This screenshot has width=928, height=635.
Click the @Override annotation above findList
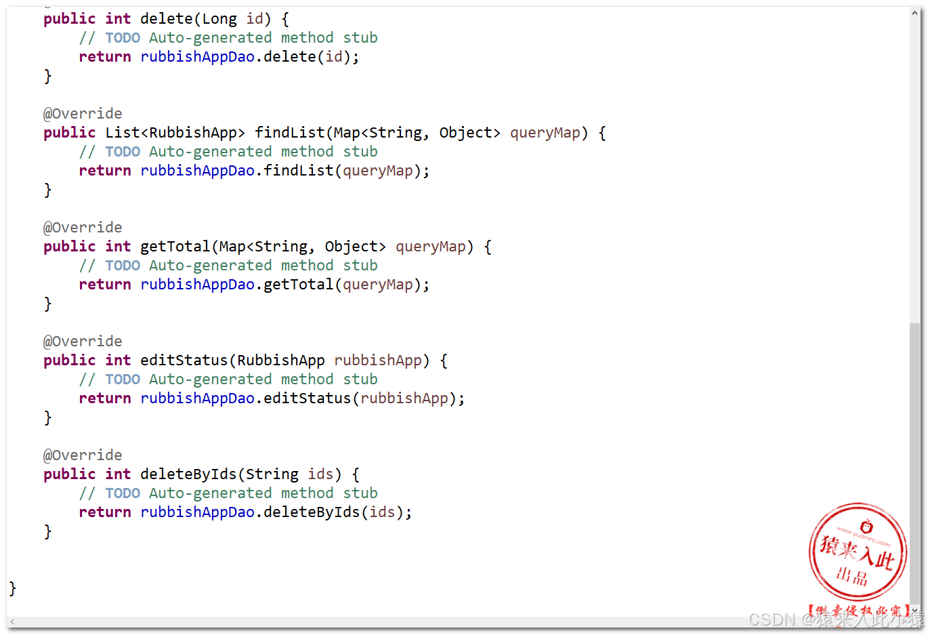(x=83, y=114)
